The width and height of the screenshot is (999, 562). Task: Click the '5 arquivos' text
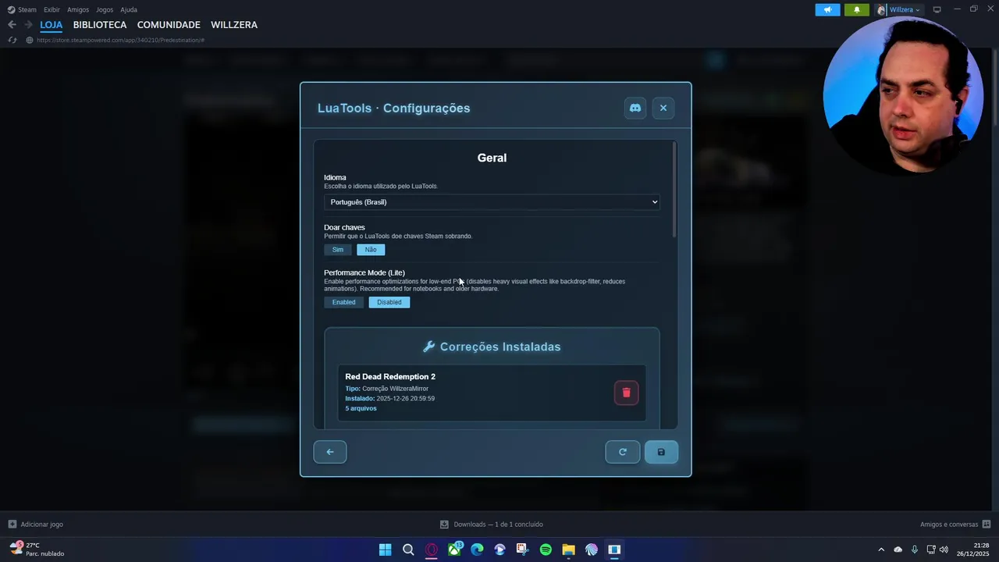(x=361, y=408)
